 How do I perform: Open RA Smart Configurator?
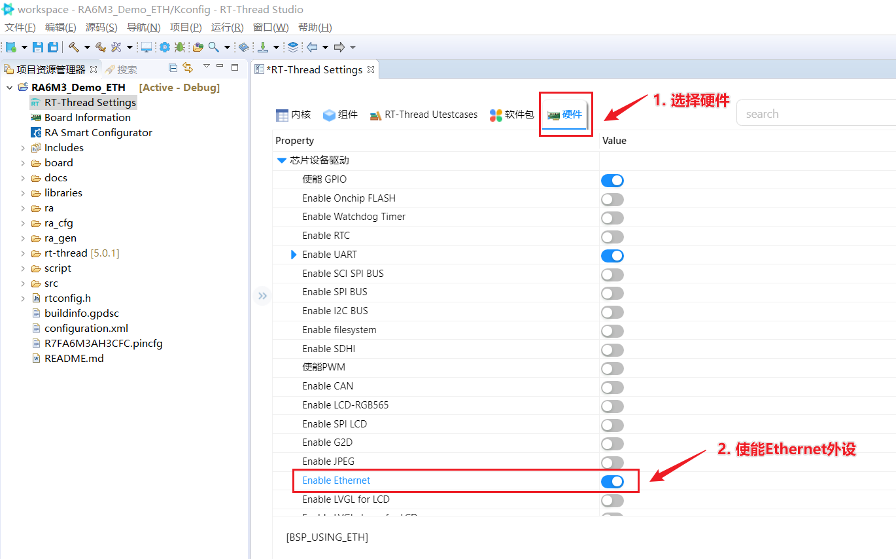coord(98,132)
